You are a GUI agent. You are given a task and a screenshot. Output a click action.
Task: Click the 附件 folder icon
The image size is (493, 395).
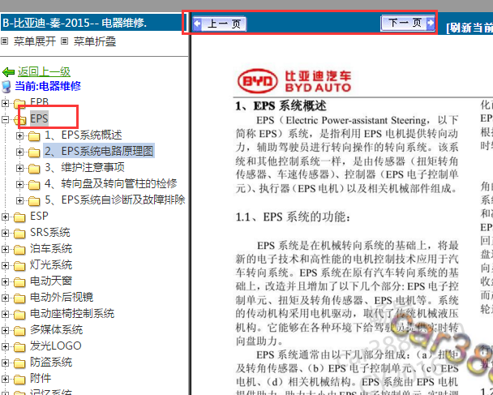(x=19, y=380)
